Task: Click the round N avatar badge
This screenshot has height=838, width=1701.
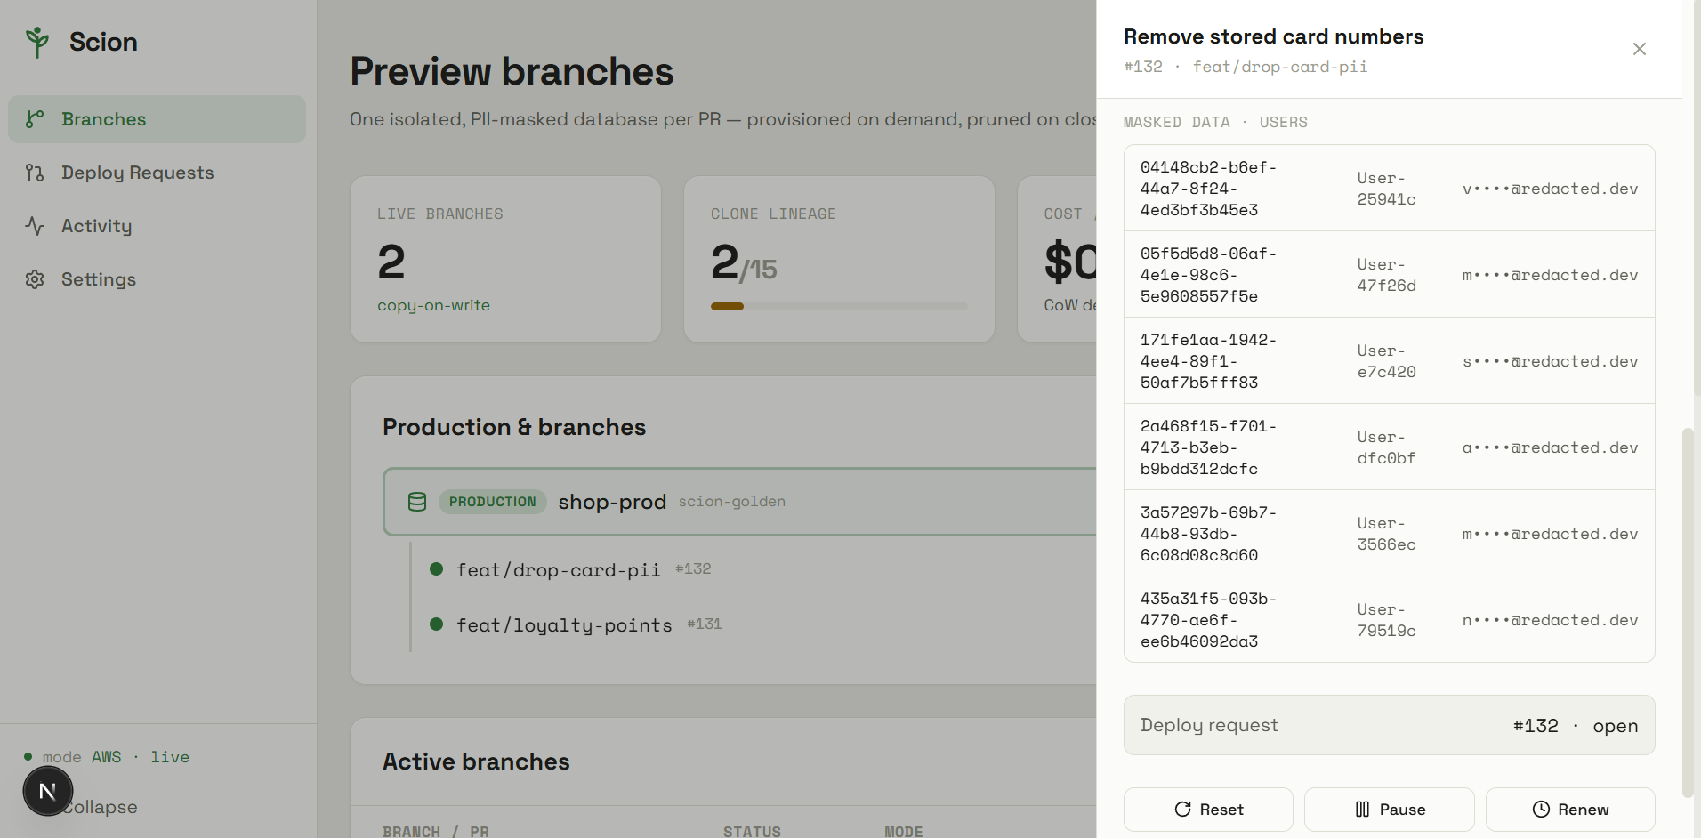Action: tap(48, 791)
